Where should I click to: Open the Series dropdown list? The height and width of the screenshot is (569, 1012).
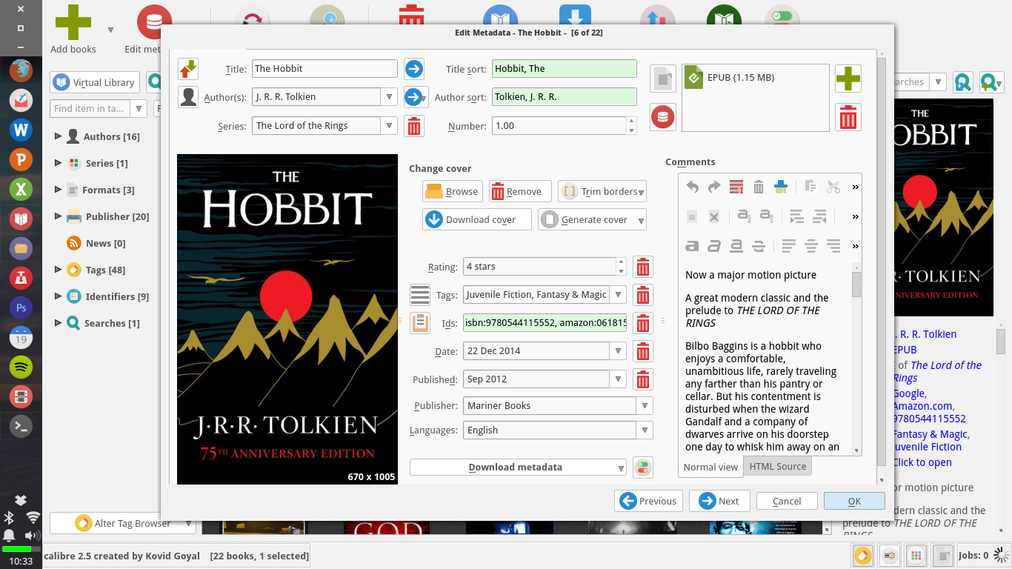point(390,126)
